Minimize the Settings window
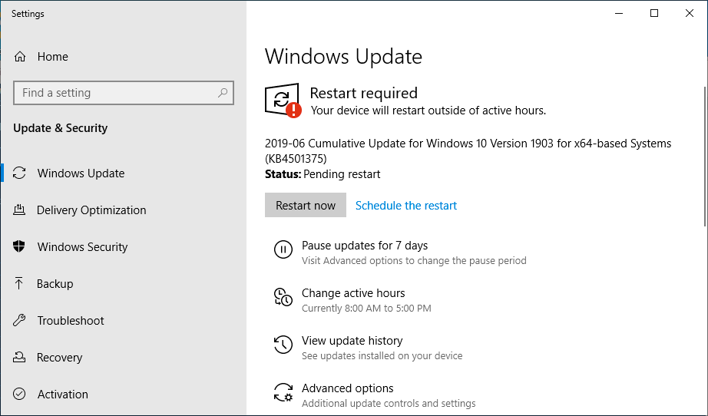Image resolution: width=708 pixels, height=416 pixels. (x=619, y=14)
